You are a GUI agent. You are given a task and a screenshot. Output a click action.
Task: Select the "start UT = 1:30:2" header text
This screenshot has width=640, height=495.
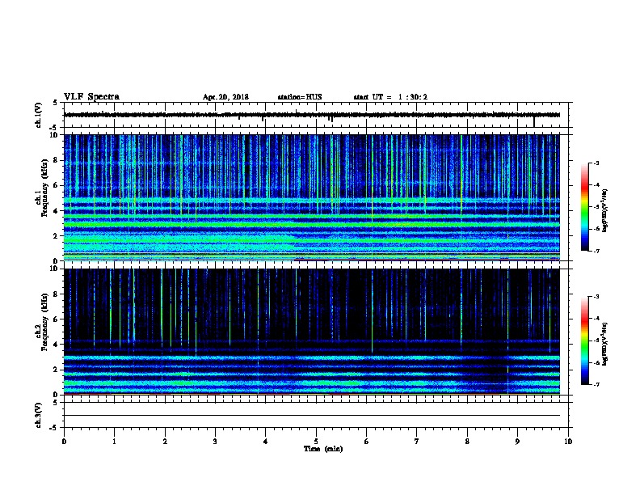click(390, 97)
